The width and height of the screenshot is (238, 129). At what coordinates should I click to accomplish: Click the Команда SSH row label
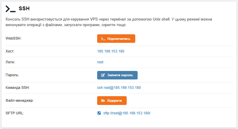18,88
